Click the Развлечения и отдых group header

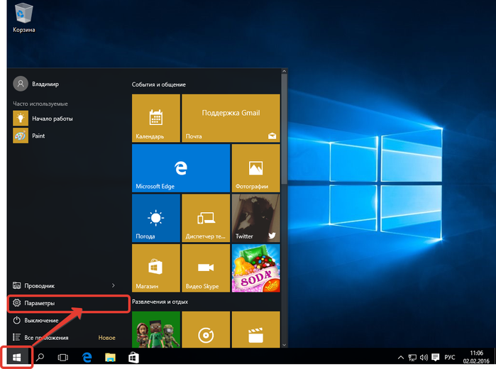pyautogui.click(x=160, y=302)
